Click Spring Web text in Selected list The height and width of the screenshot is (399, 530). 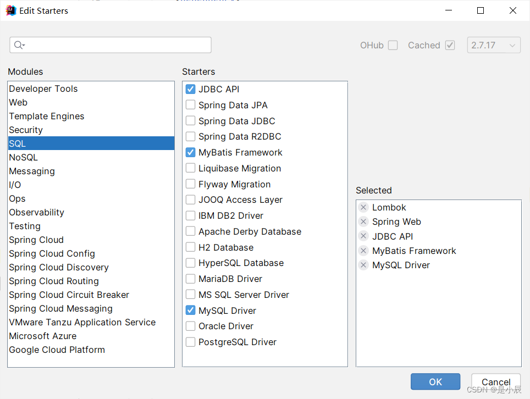click(x=396, y=221)
